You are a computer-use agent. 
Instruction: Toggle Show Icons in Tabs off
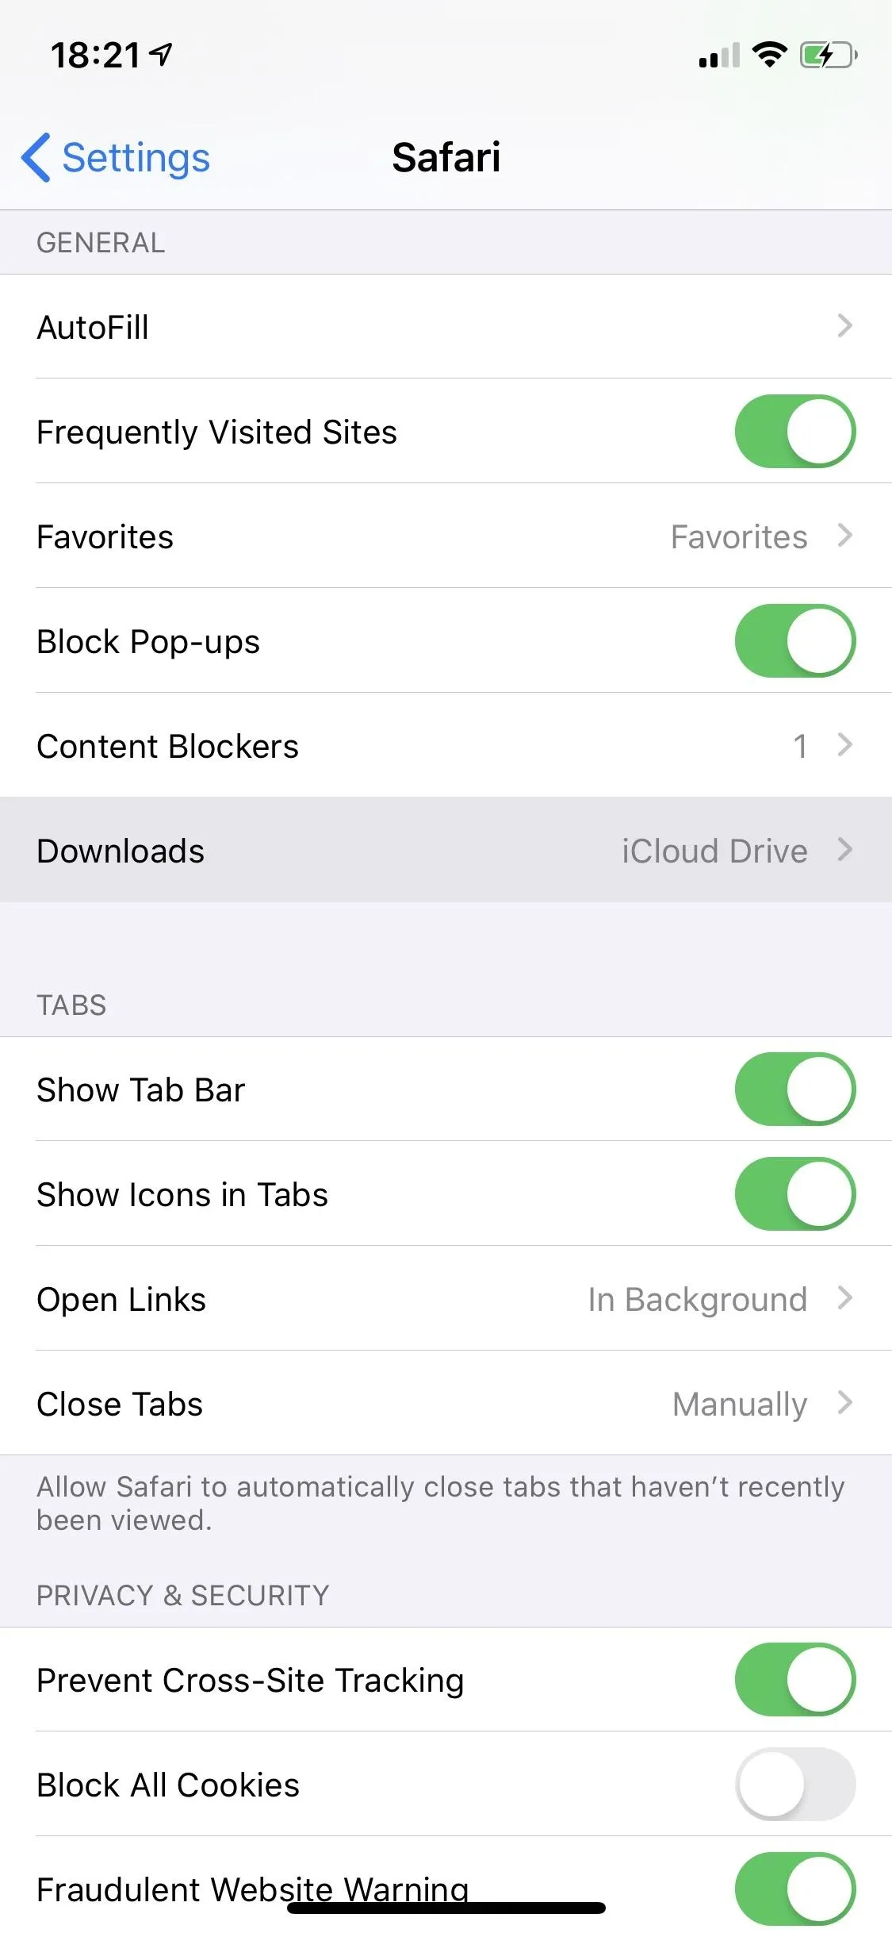(795, 1193)
